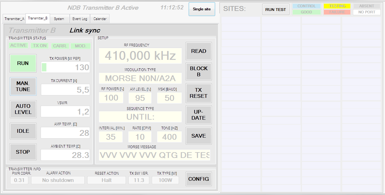Image resolution: width=385 pixels, height=195 pixels.
Task: Click the AUTO LEVEL button
Action: click(23, 109)
